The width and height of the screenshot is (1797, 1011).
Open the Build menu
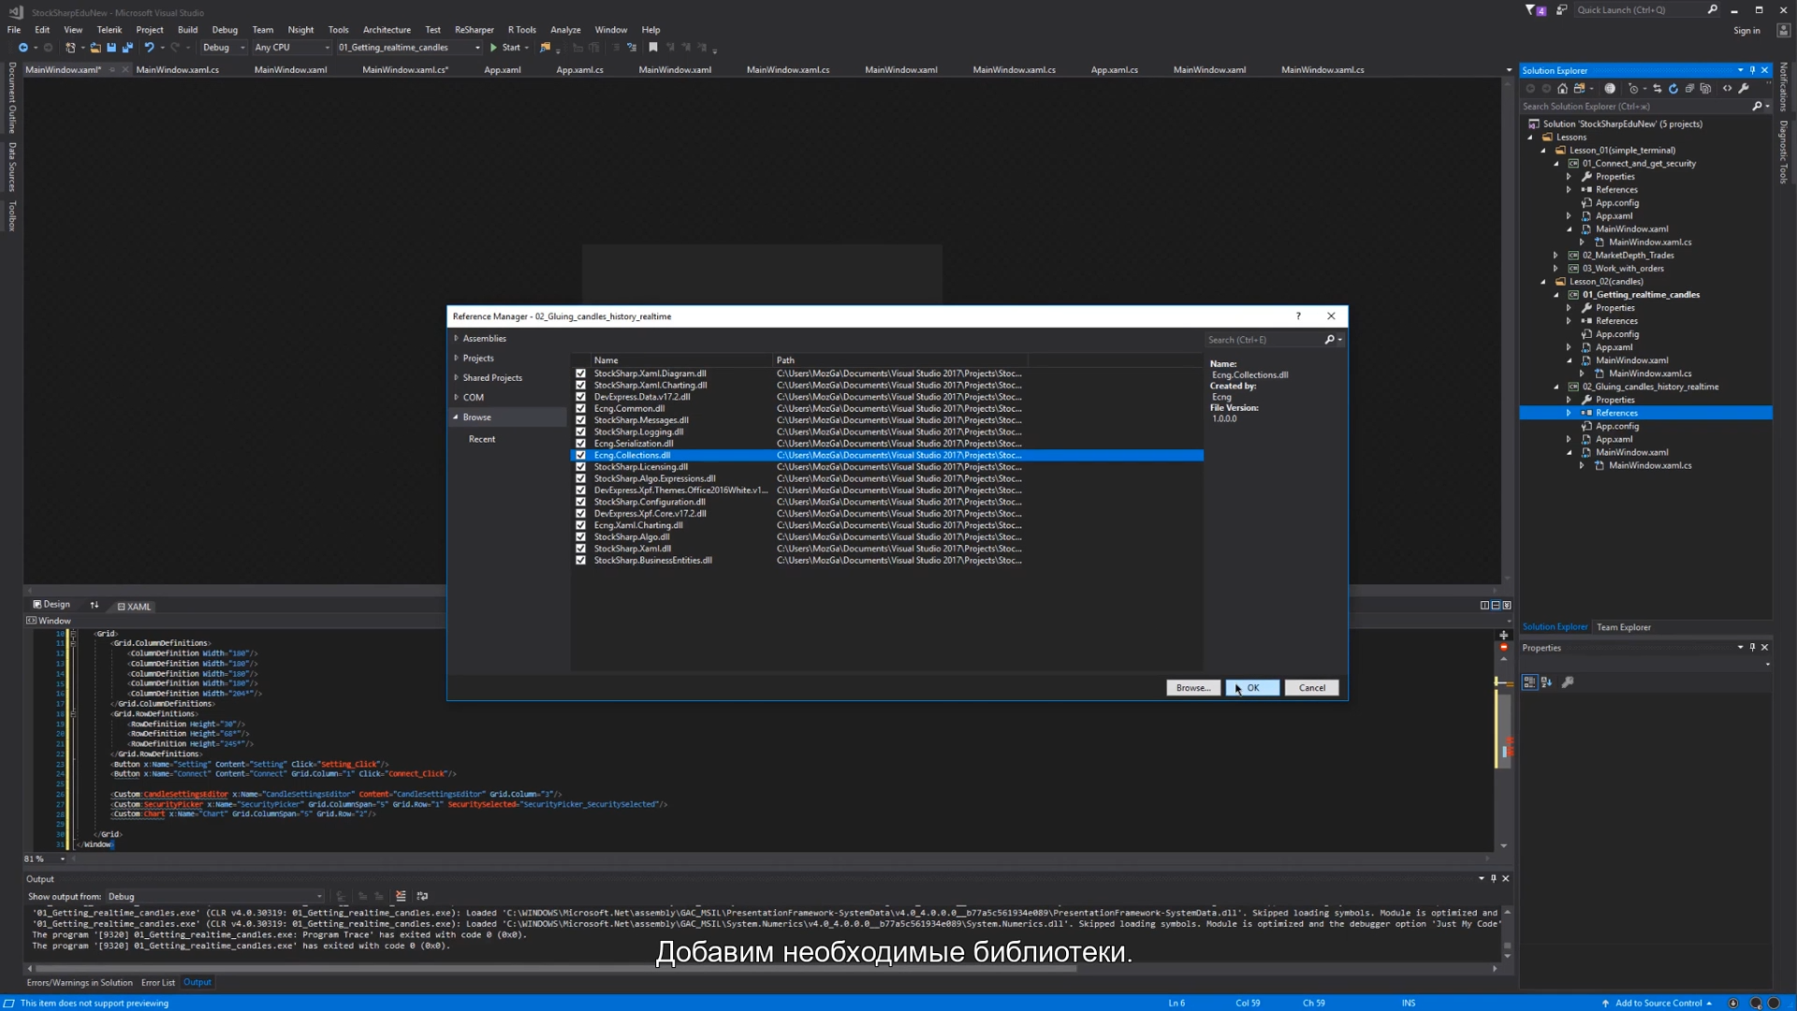pos(187,30)
